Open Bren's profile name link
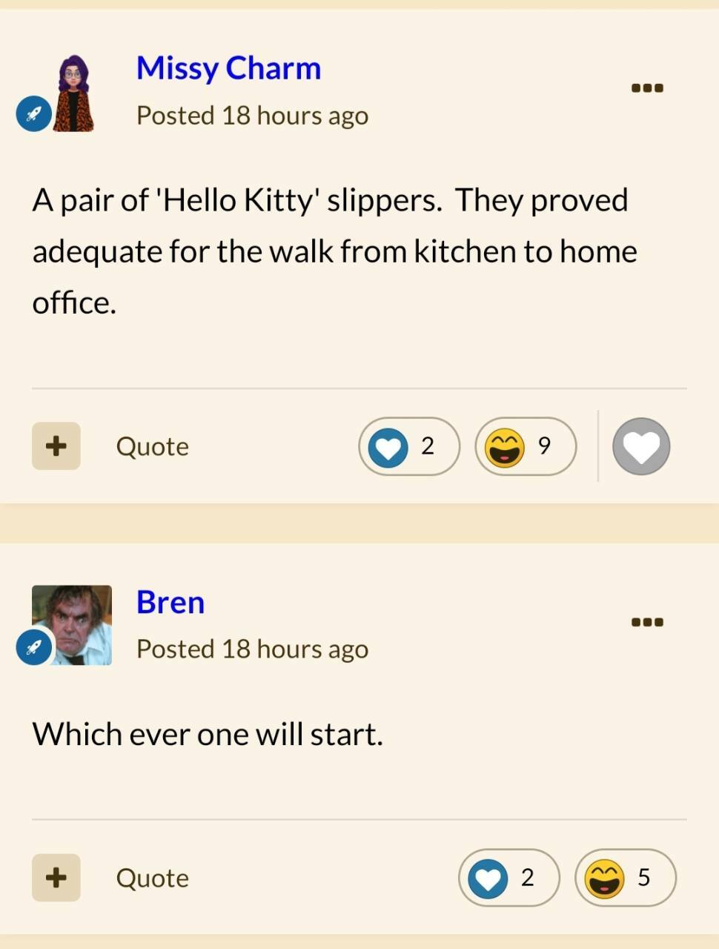 pos(170,602)
